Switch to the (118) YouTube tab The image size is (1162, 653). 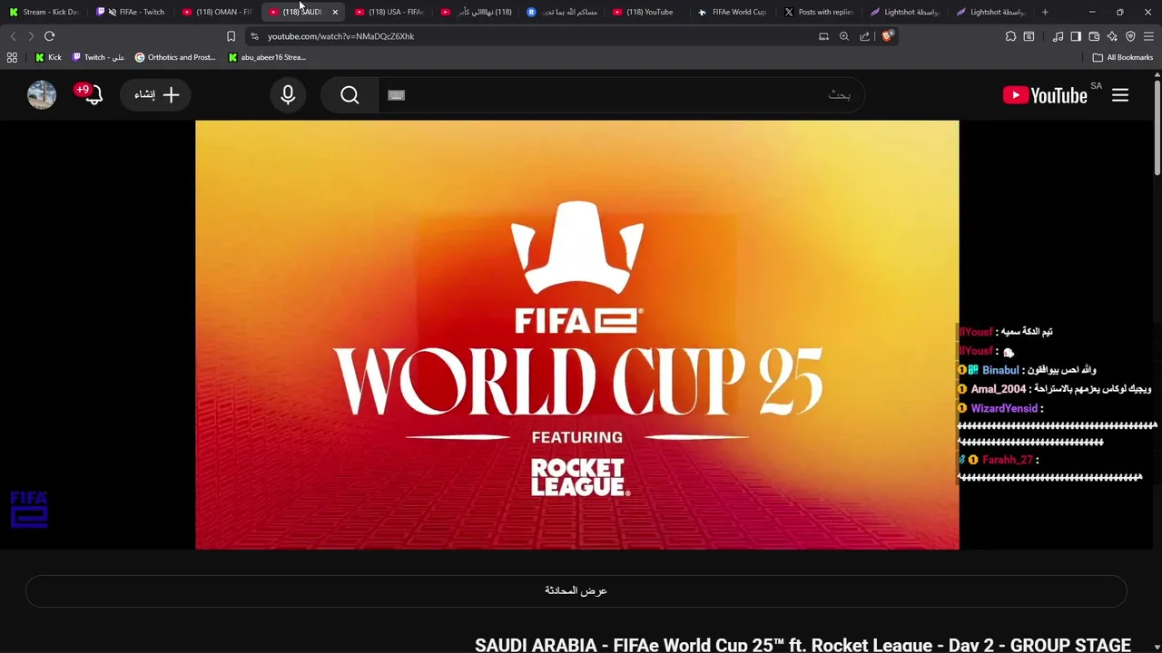point(648,12)
